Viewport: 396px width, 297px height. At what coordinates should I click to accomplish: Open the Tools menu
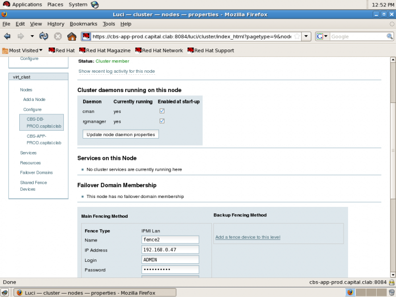click(x=109, y=24)
